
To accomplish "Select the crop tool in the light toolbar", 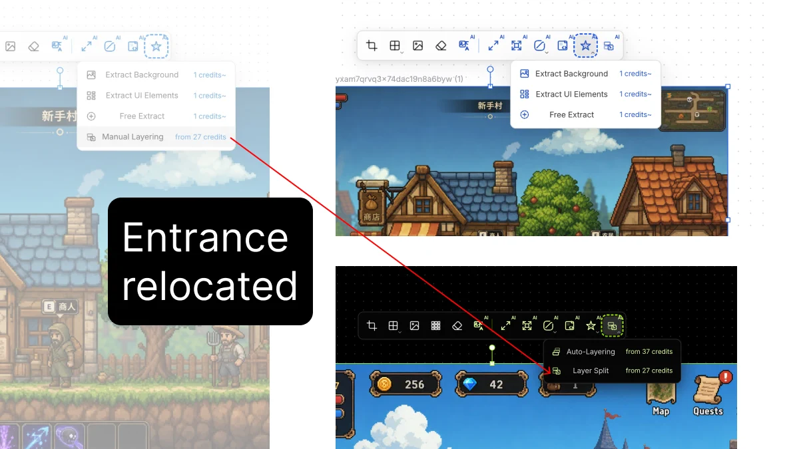I will [372, 46].
